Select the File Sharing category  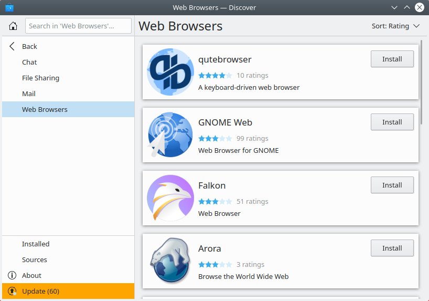[x=68, y=78]
